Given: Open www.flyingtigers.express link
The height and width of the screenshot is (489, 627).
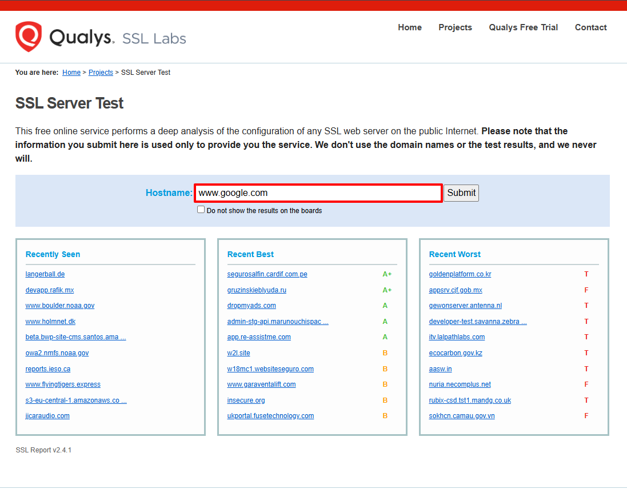Looking at the screenshot, I should point(63,384).
